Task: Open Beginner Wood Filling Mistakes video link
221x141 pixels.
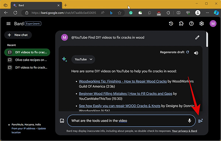Action: coord(126,94)
